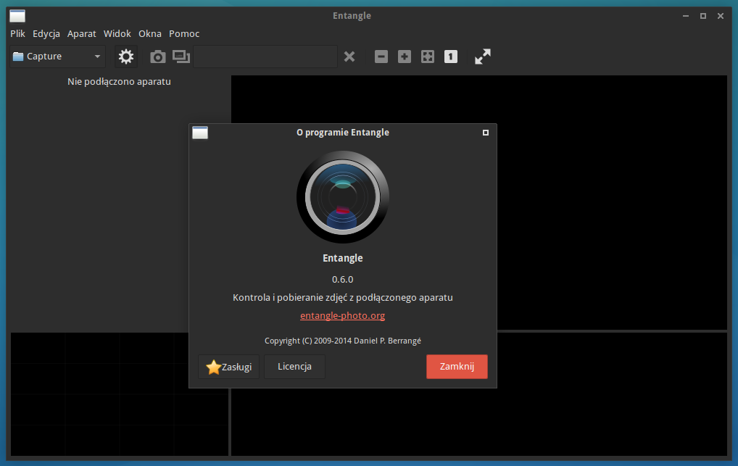Viewport: 738px width, 466px height.
Task: Click the 'Nie podłączono aparatu' text
Action: [119, 81]
